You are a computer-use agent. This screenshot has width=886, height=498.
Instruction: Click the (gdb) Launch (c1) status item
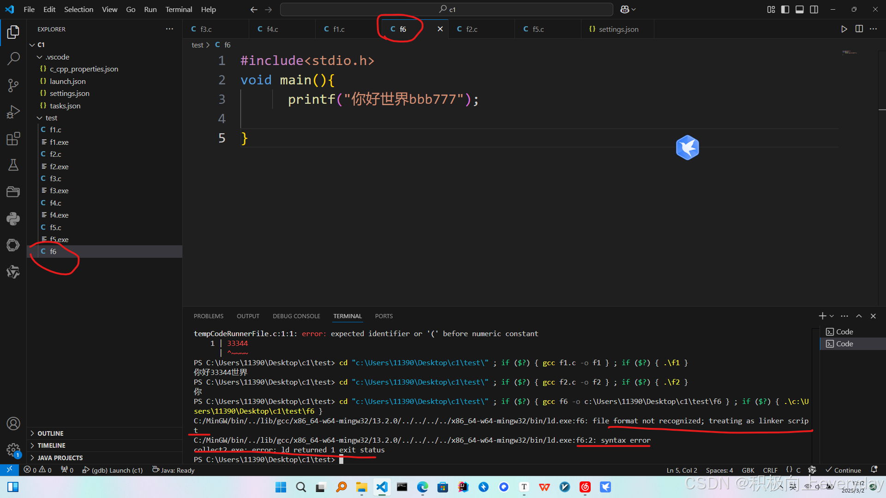click(x=113, y=470)
